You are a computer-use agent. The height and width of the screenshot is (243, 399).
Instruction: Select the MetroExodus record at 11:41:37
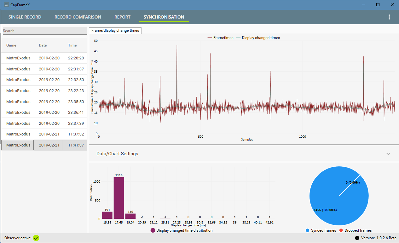44,145
